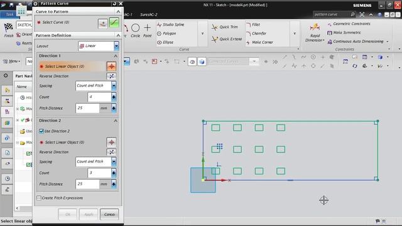
Task: Switch to the SureshG-2 tab
Action: point(149,14)
